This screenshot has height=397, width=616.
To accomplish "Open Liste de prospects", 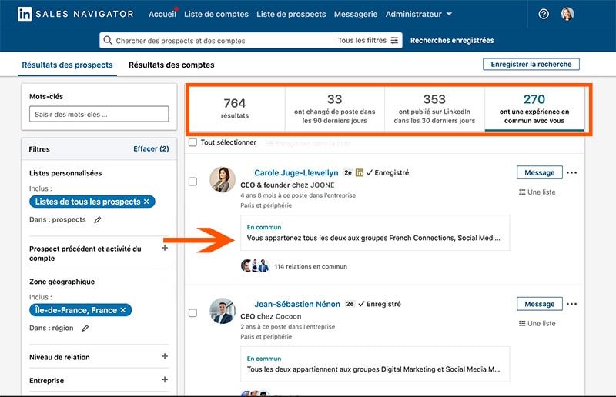I will pos(291,14).
